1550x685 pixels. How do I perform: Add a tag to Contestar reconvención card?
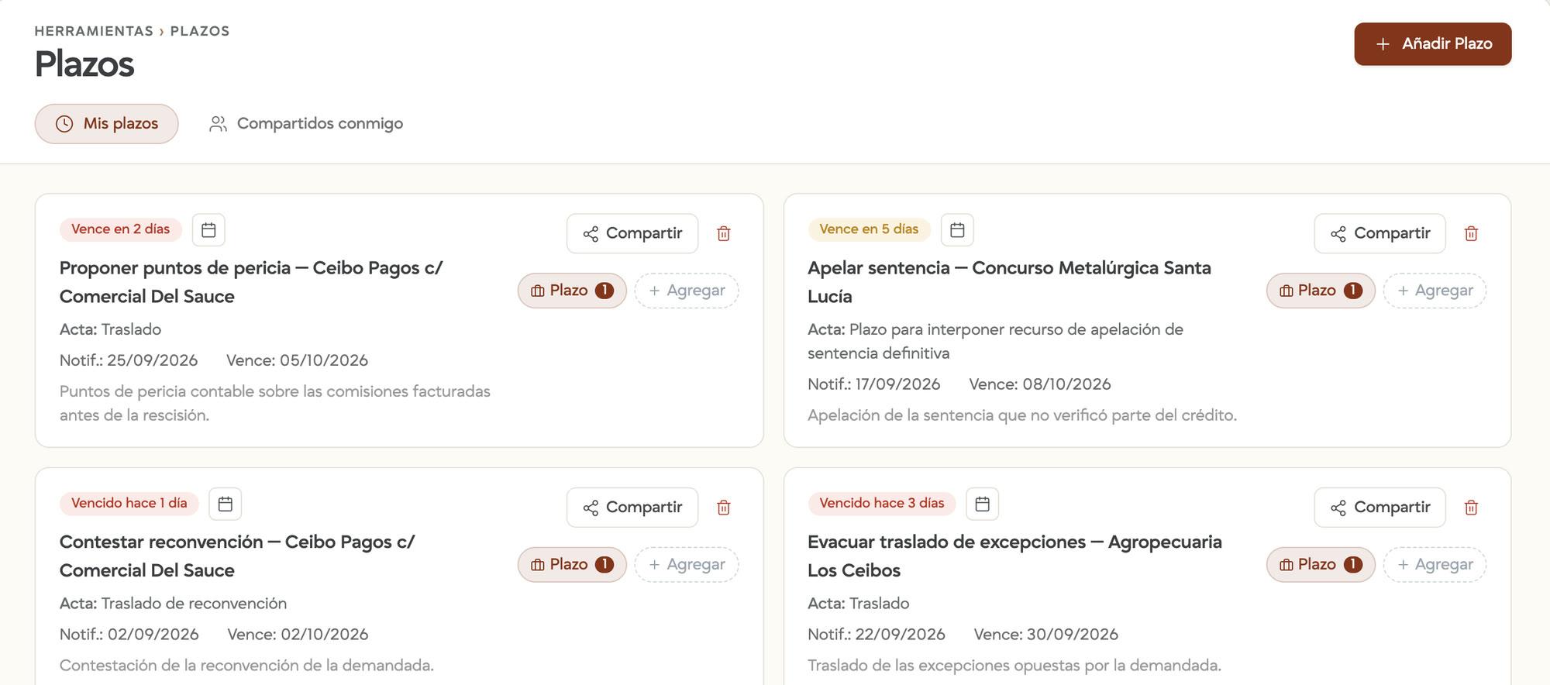687,565
